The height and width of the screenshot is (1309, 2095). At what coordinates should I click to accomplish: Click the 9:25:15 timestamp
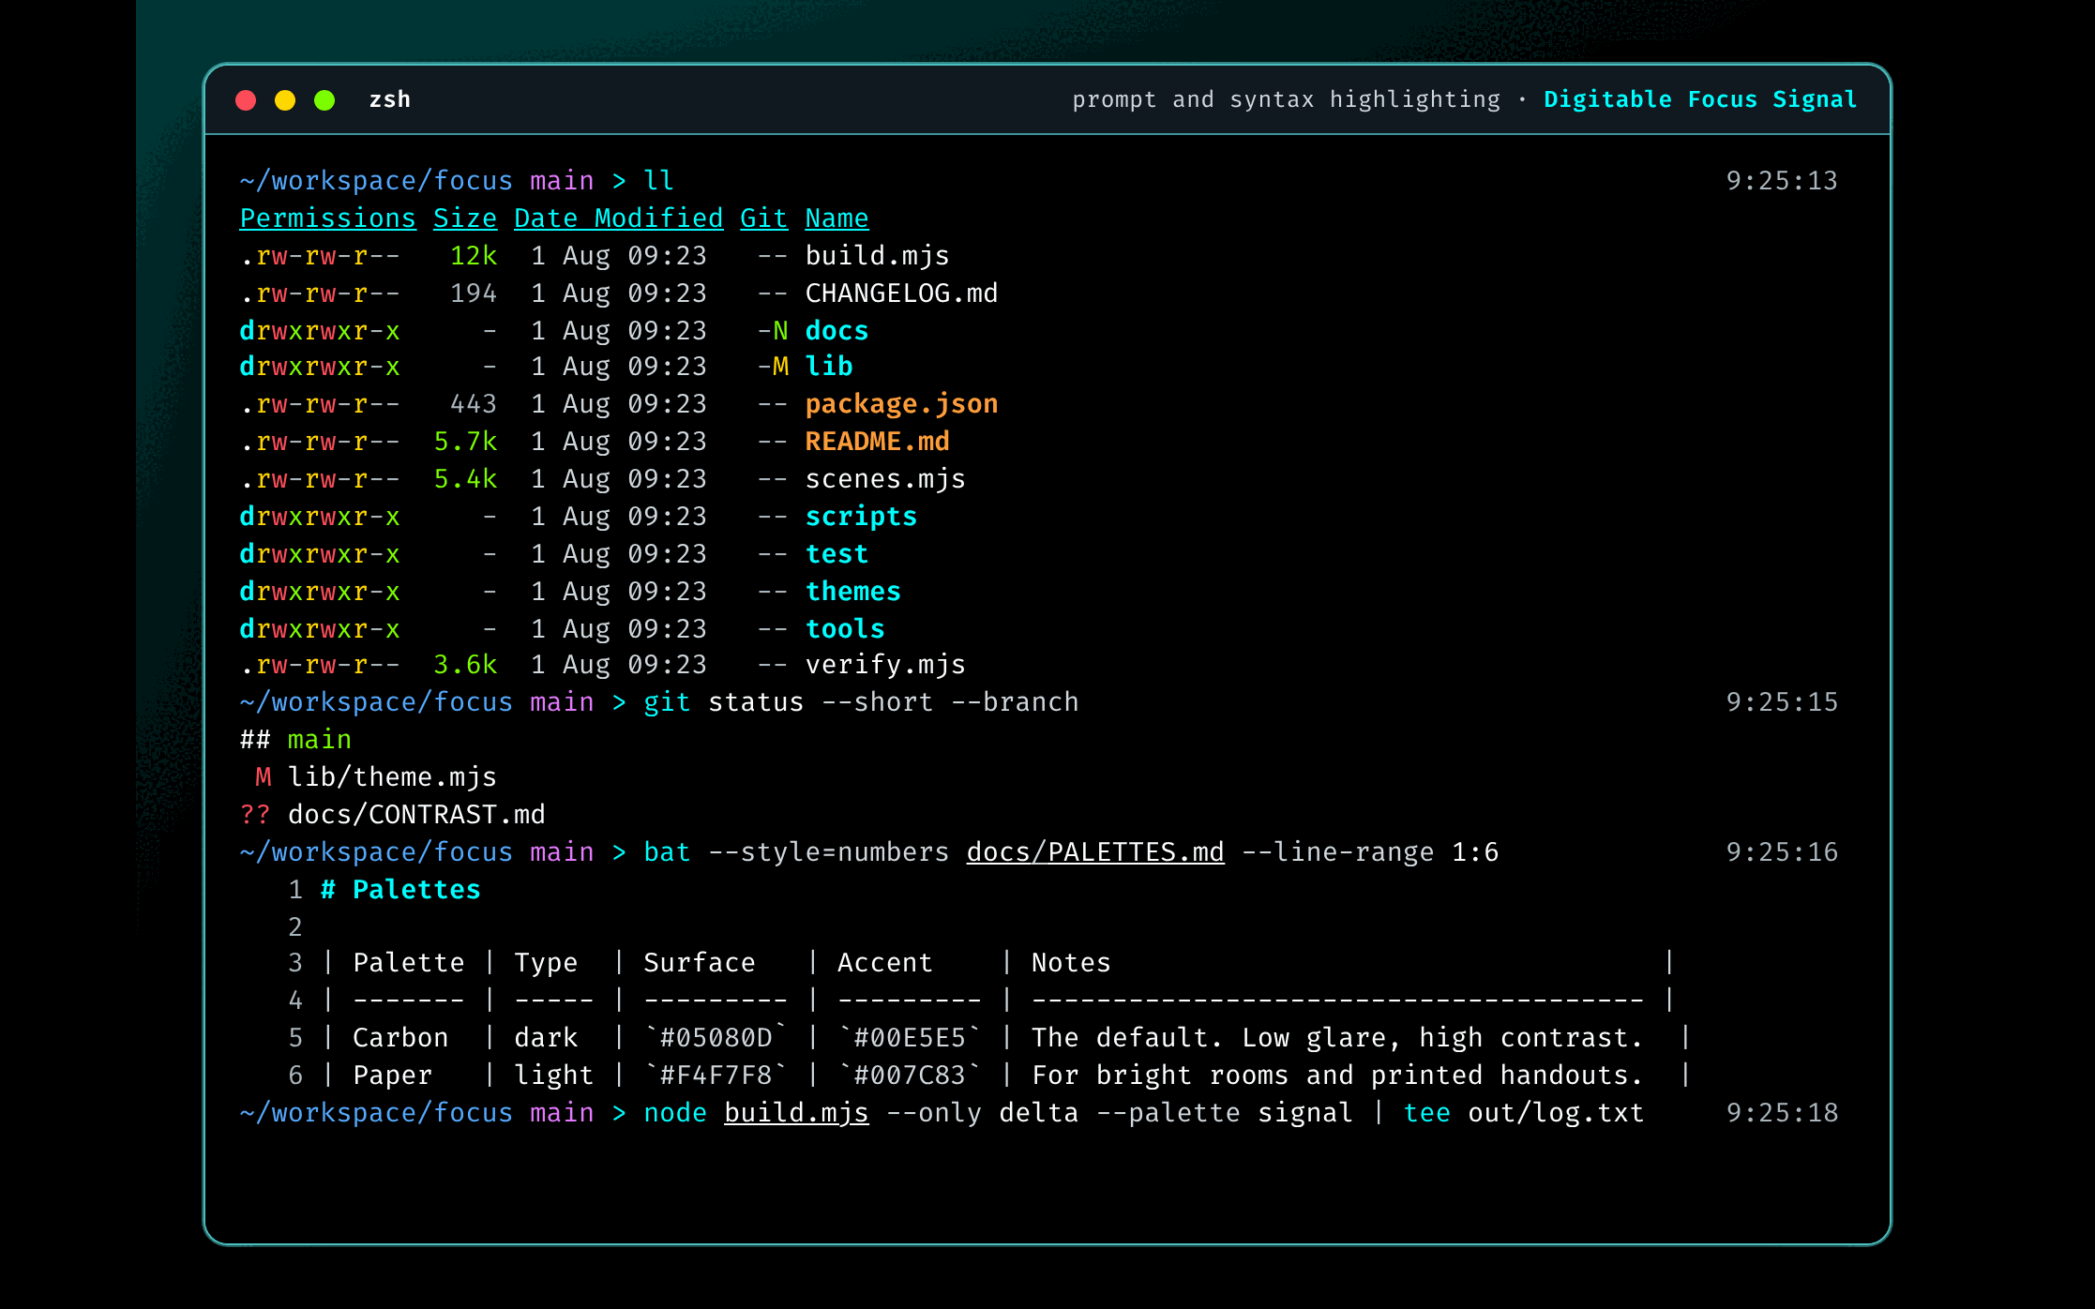point(1782,702)
